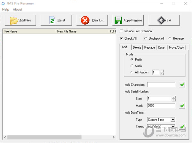
Task: Open the Help menu
Action: [6, 9]
